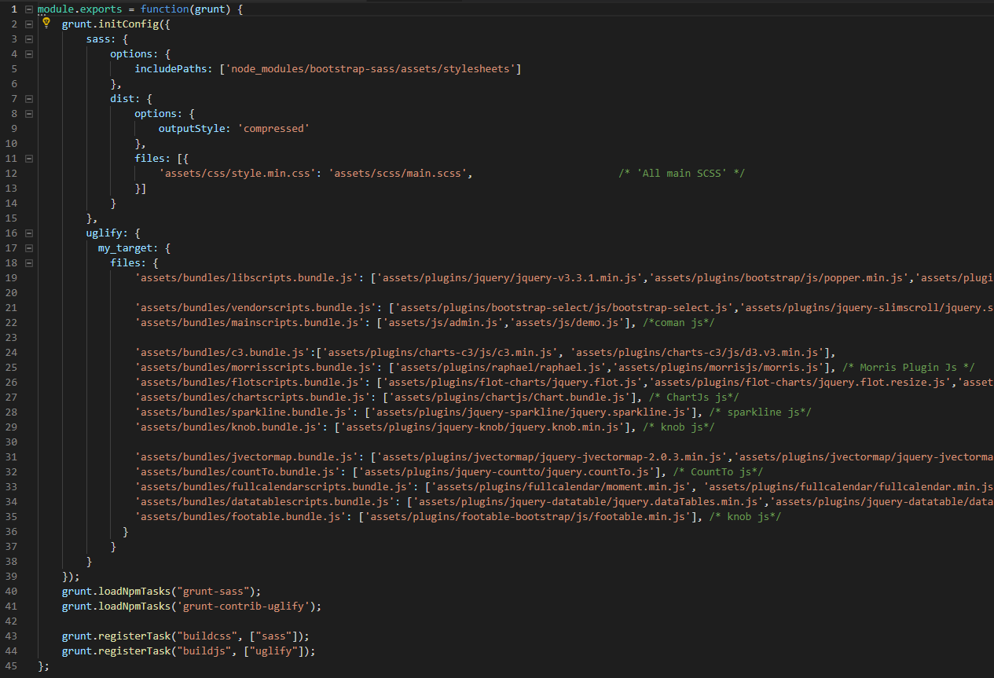
Task: Click the lightbulb quick actions icon
Action: pyautogui.click(x=46, y=23)
